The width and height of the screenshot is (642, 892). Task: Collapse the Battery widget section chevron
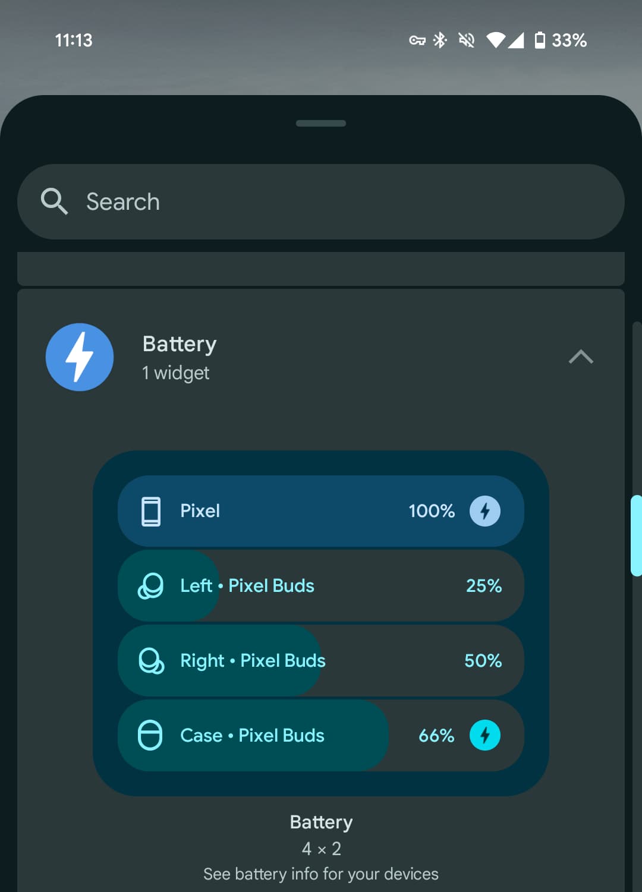pyautogui.click(x=581, y=357)
